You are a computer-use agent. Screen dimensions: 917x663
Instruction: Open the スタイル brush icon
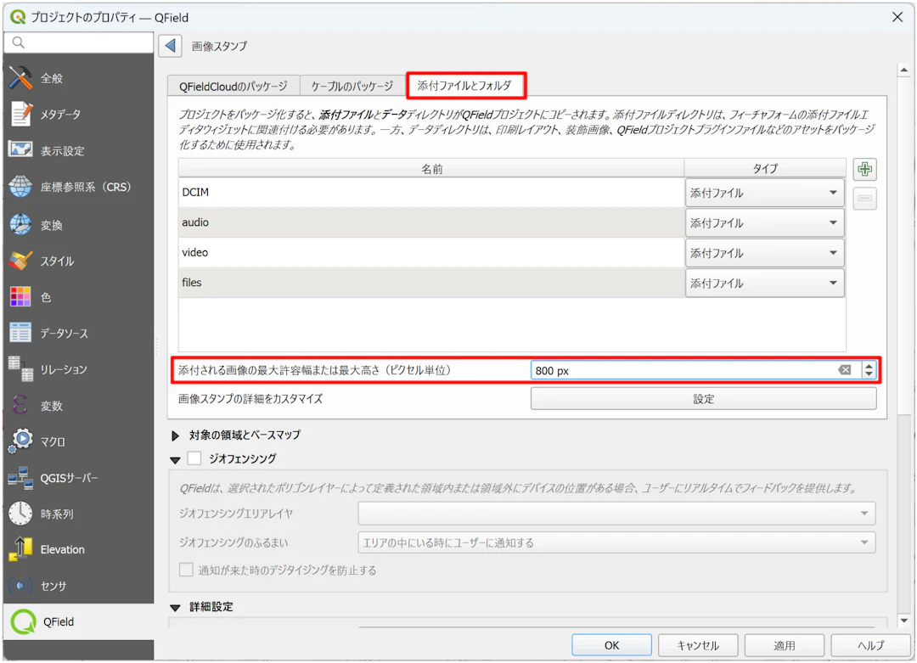point(20,261)
